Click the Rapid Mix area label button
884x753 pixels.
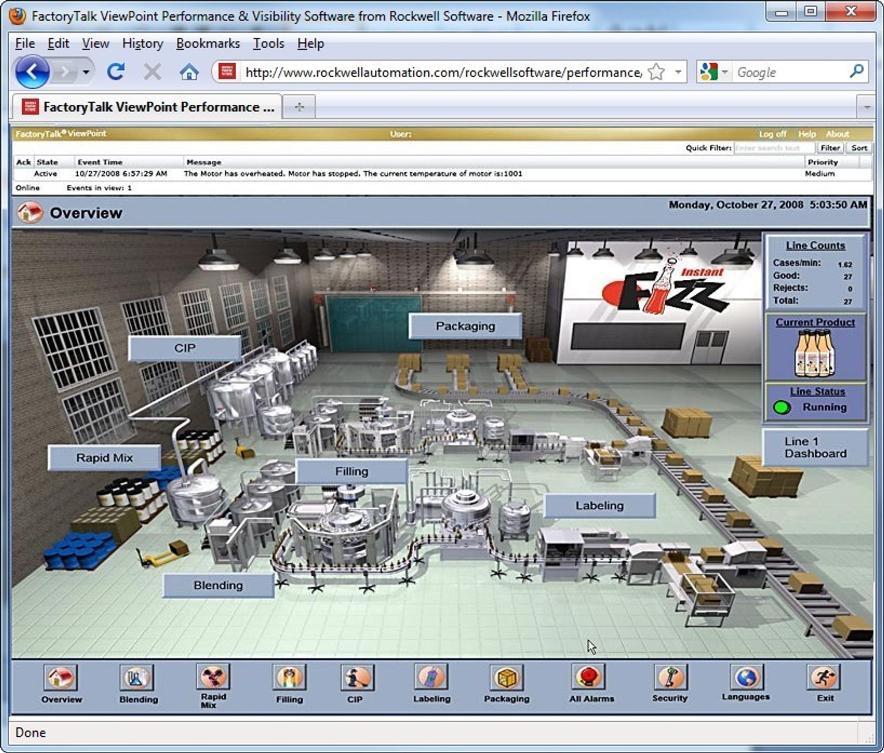(x=104, y=458)
